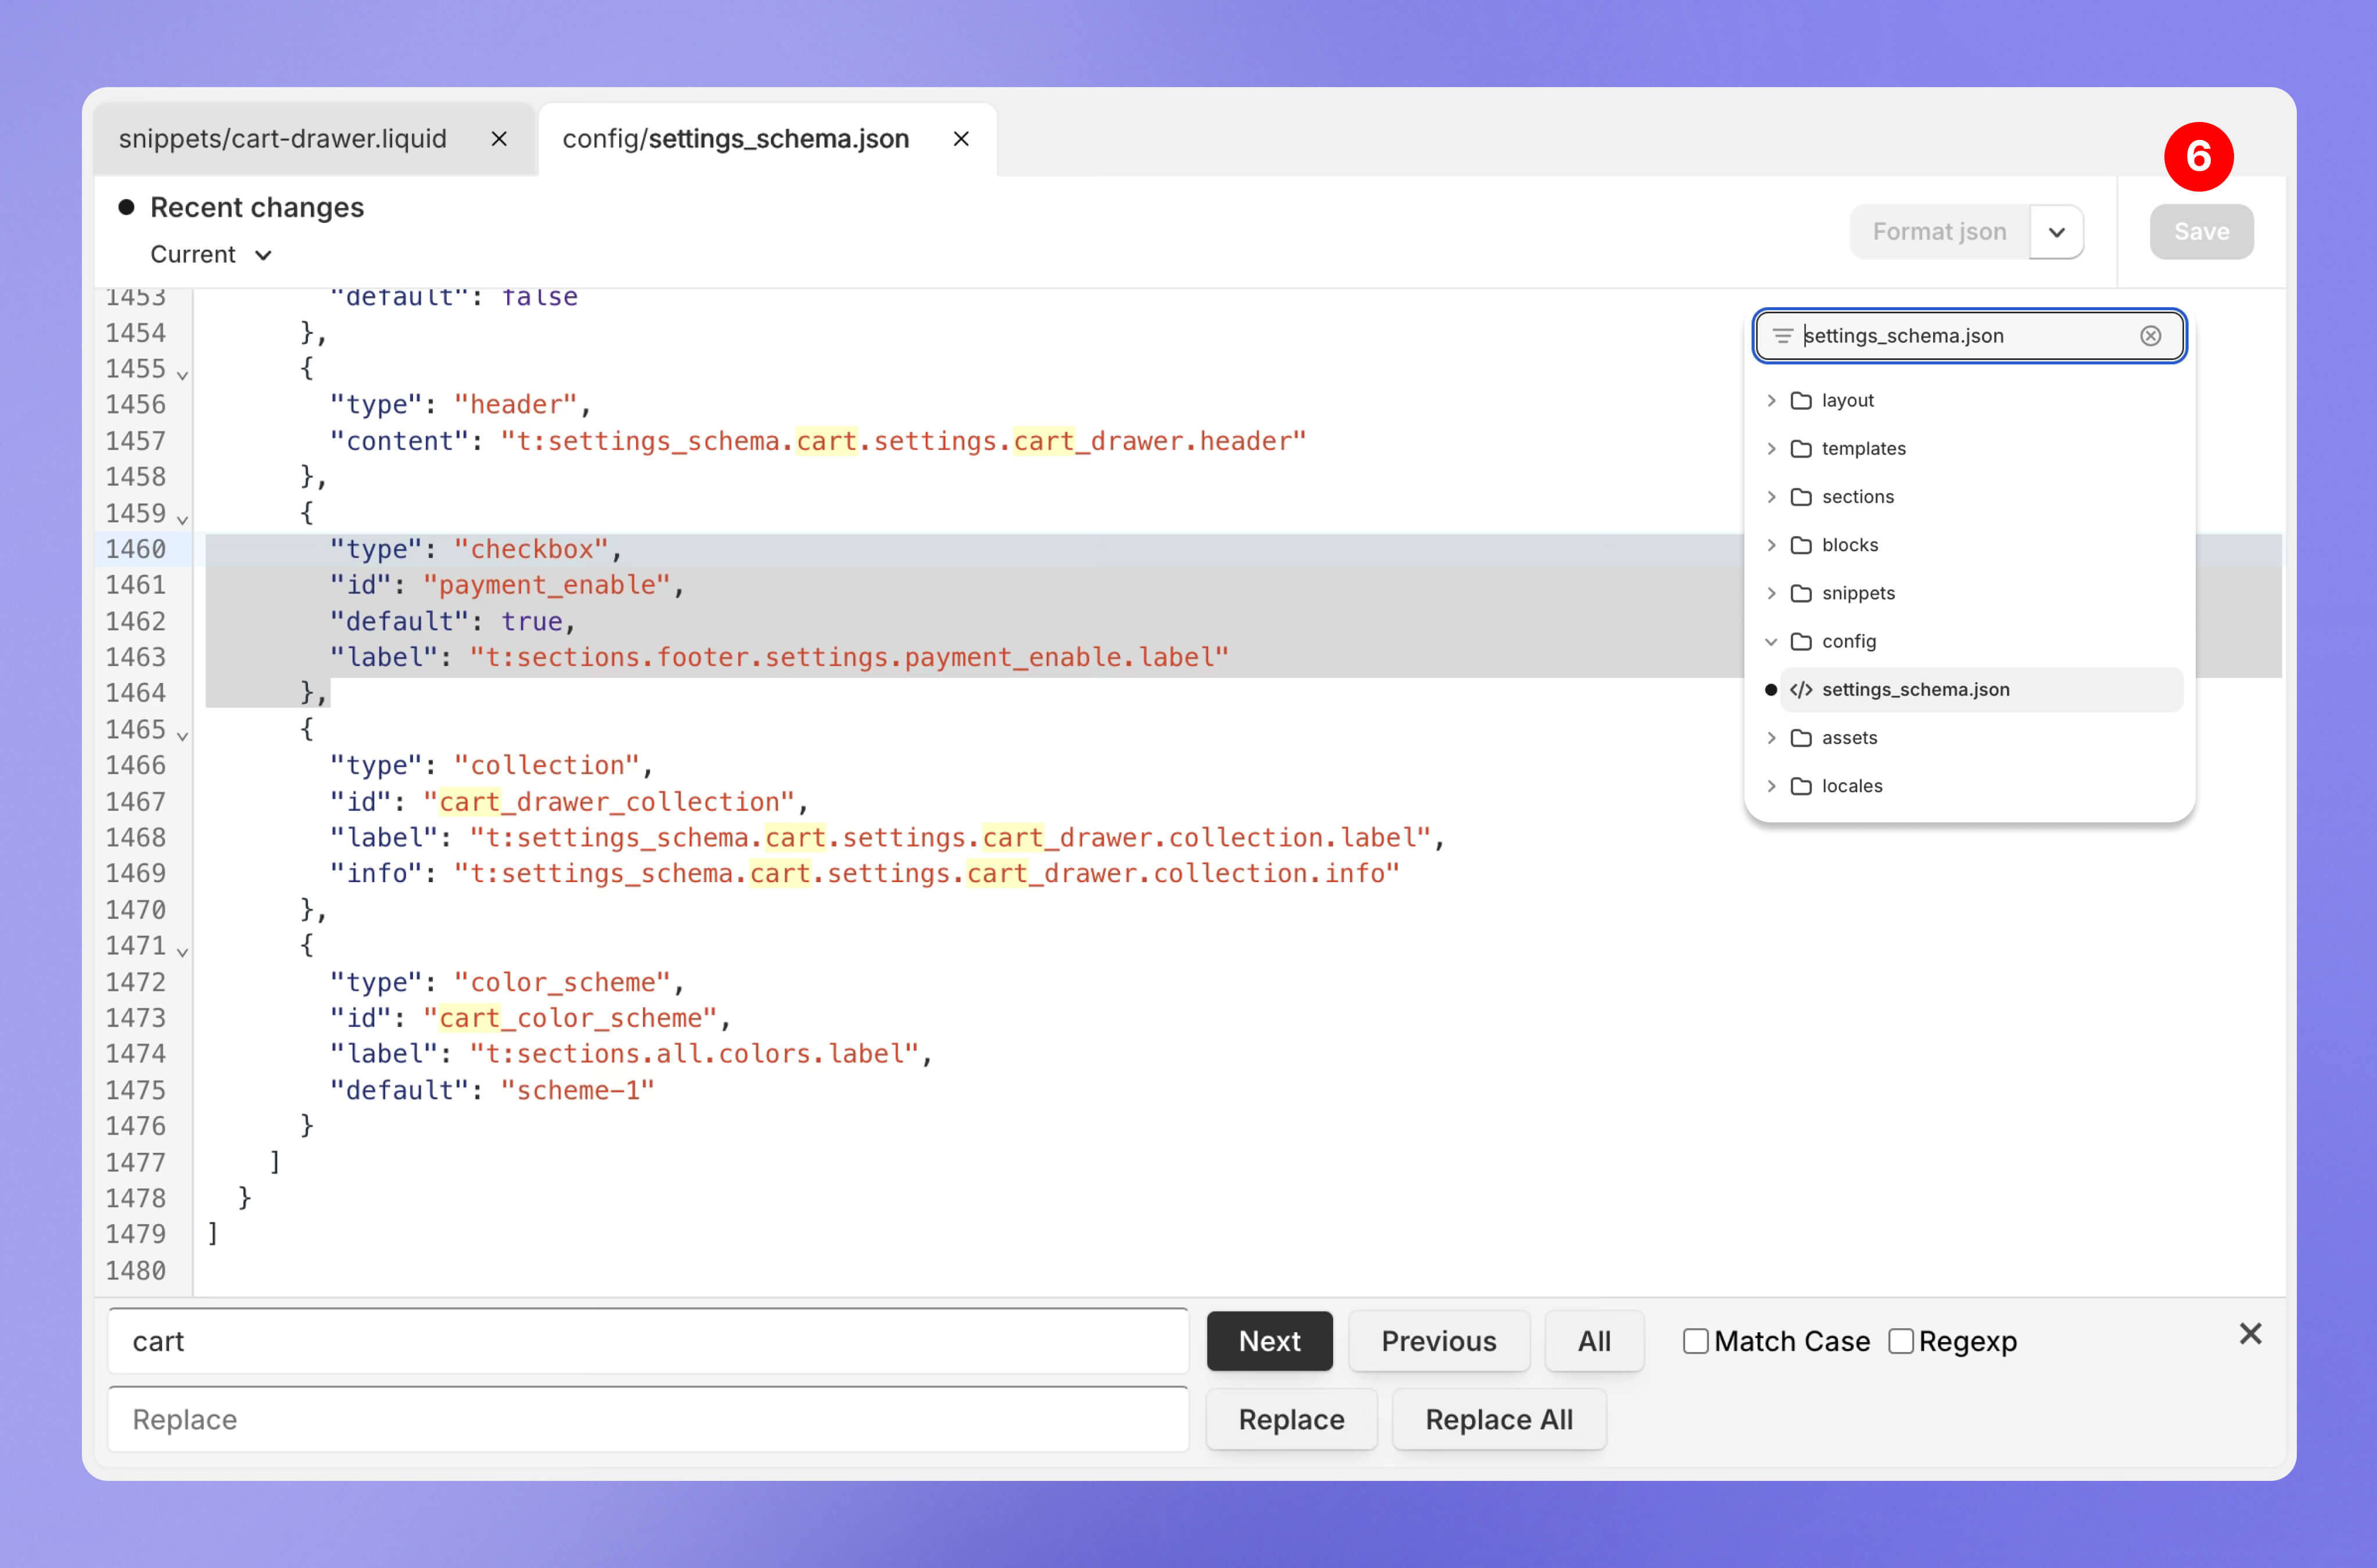Close the settings_schema.json tab
The height and width of the screenshot is (1568, 2377).
(961, 139)
